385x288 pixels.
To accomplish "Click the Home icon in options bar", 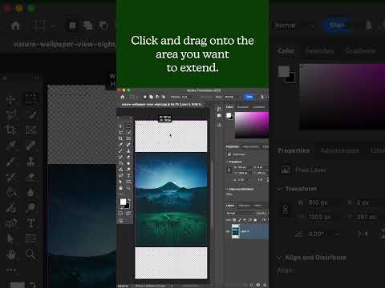I will click(15, 26).
